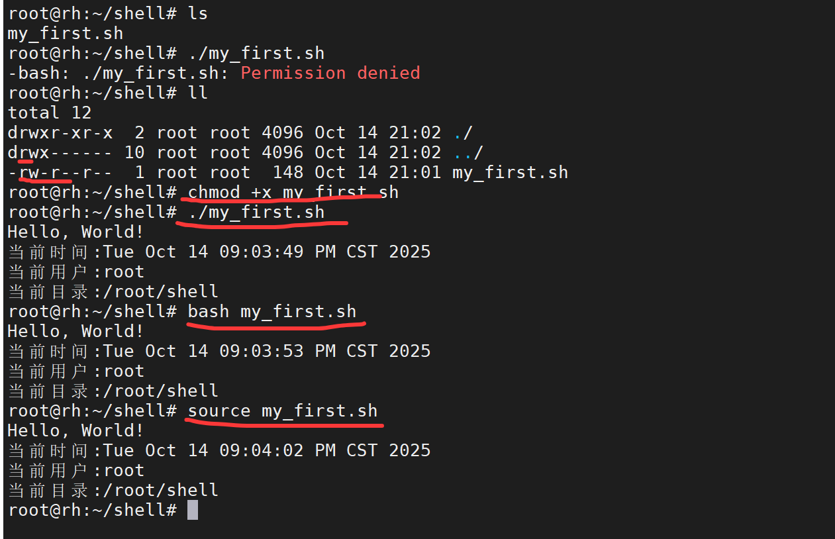
Task: Click the terminal cursor at the last prompt
Action: [x=193, y=510]
